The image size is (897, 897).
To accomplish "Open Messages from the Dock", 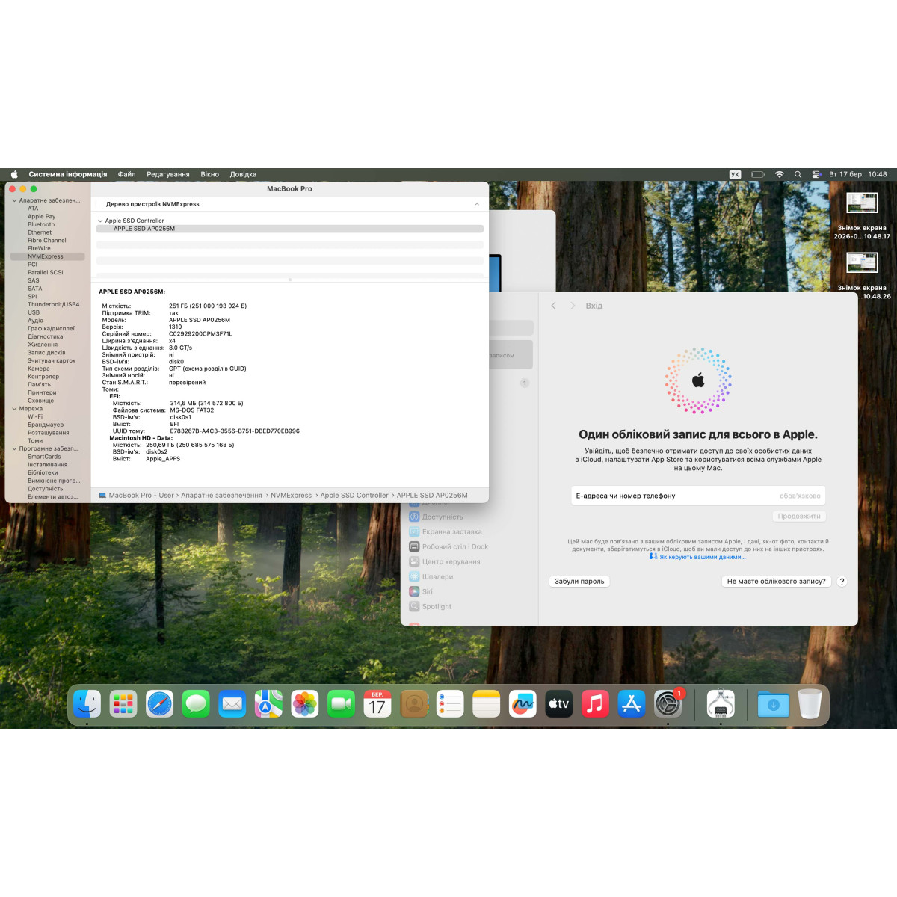I will click(196, 703).
